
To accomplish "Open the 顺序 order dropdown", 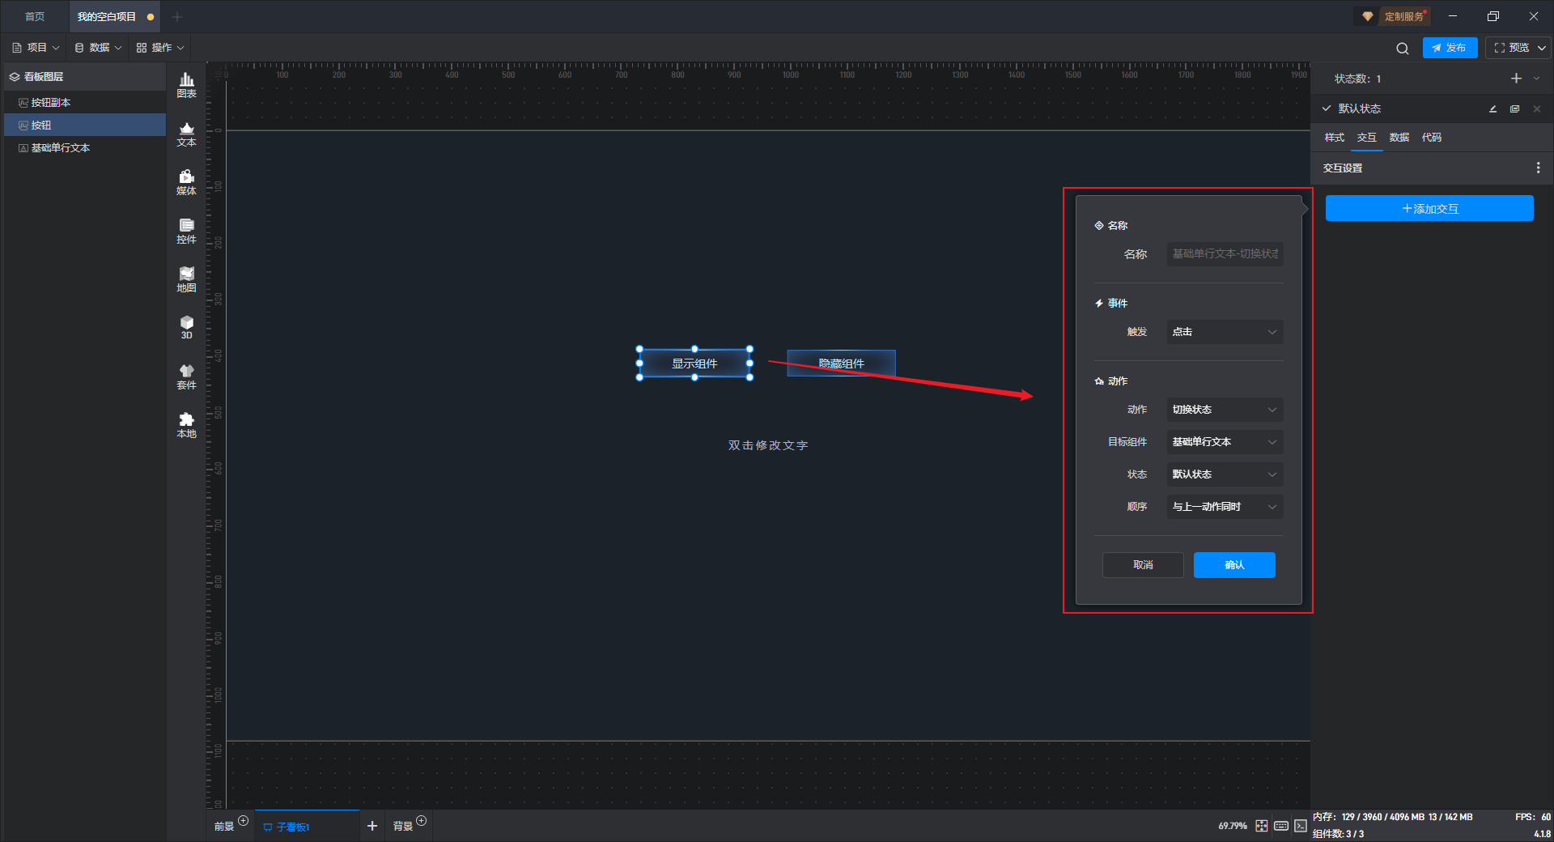I will tap(1224, 507).
